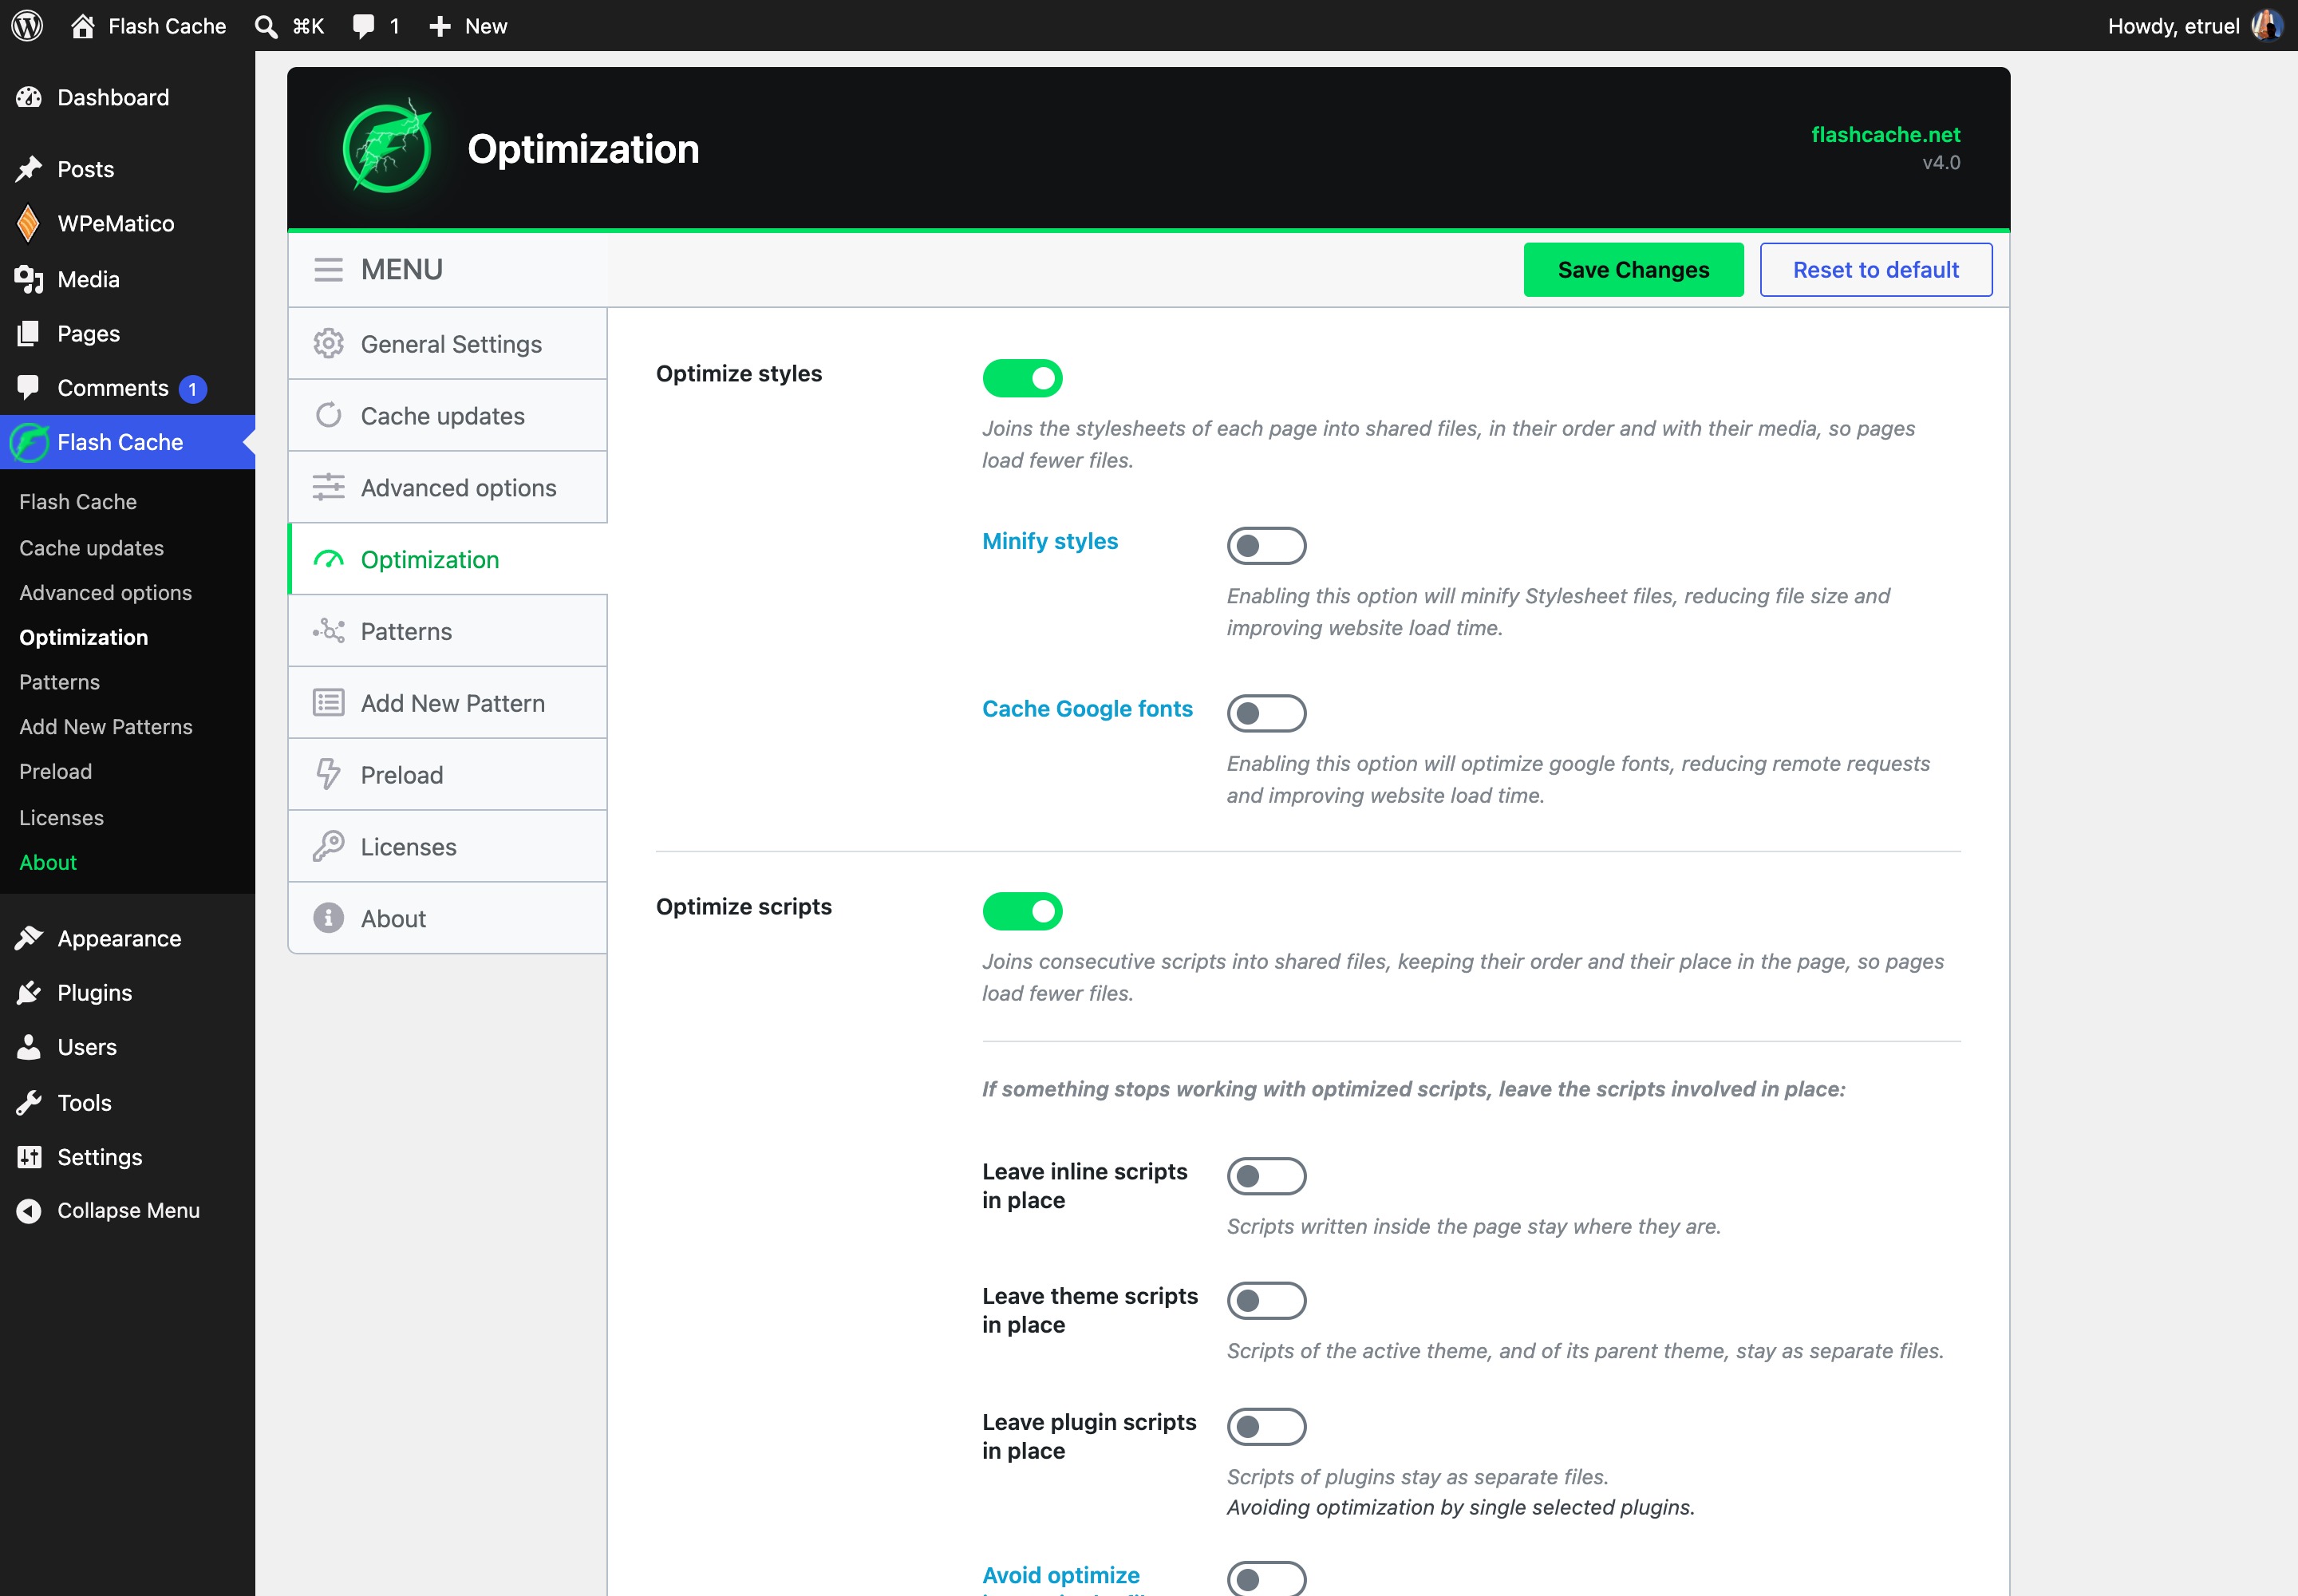The image size is (2298, 1596).
Task: Open the Add New Pattern tab
Action: (x=448, y=703)
